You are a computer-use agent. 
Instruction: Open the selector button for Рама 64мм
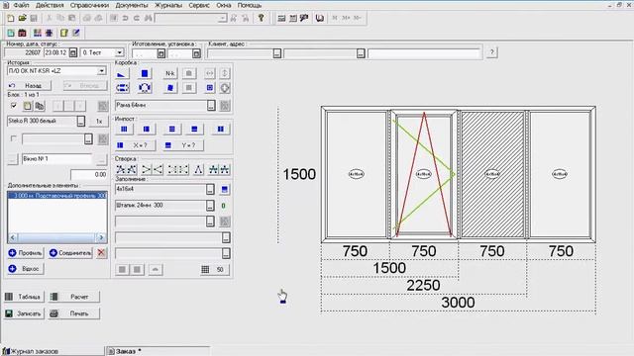point(211,106)
